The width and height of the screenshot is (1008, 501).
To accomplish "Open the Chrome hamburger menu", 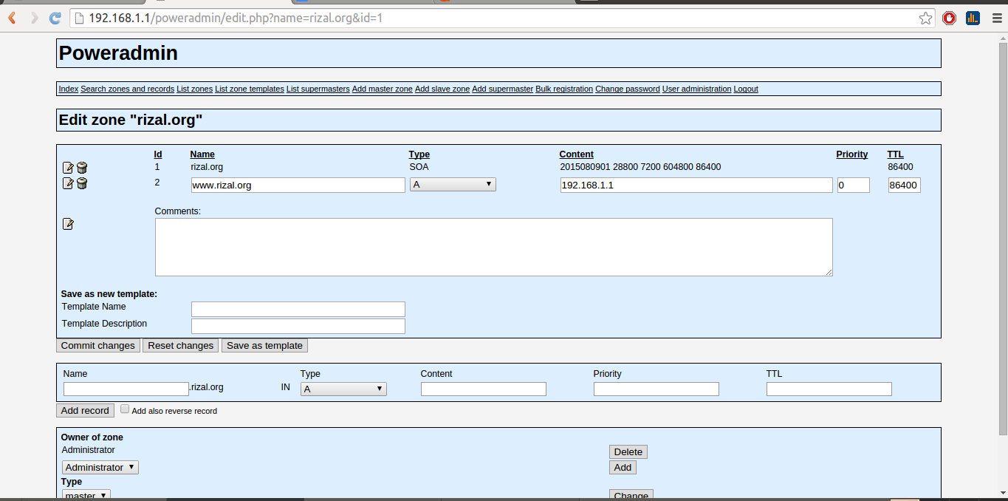I will pyautogui.click(x=995, y=18).
